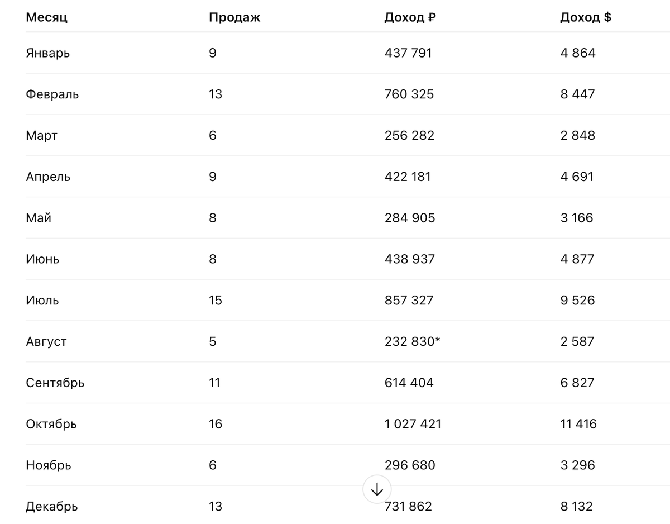Click the round scroll-down arrow button

[377, 490]
